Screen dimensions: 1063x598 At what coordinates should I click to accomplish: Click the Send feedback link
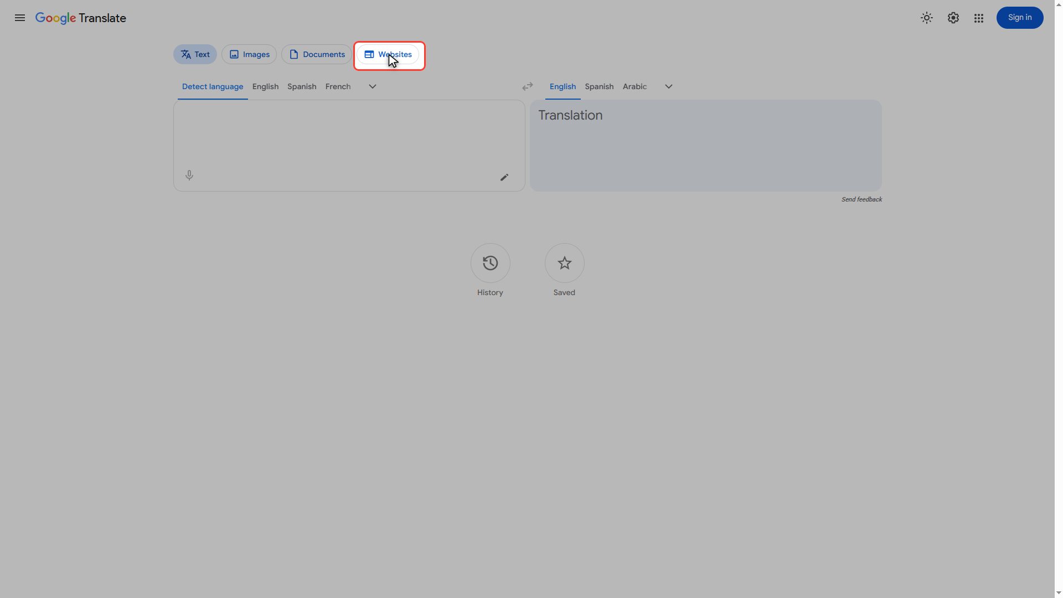pyautogui.click(x=861, y=199)
